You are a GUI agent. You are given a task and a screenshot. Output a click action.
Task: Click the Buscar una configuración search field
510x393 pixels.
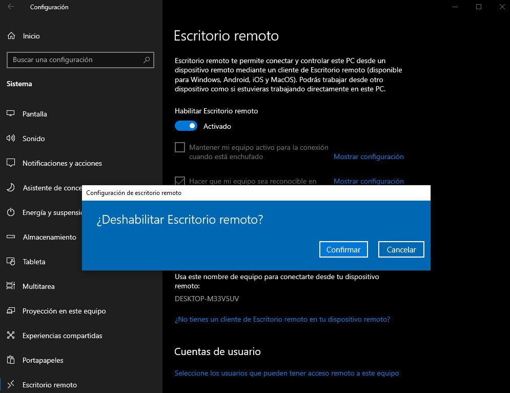[x=80, y=60]
